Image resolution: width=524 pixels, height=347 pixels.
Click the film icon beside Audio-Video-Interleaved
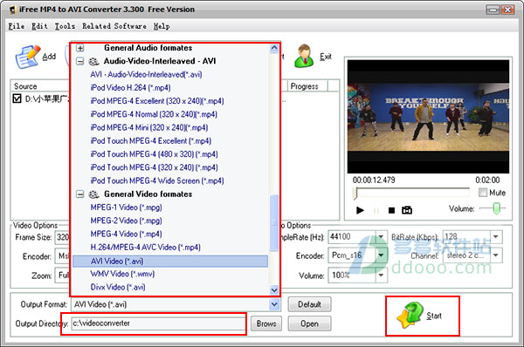pyautogui.click(x=94, y=61)
